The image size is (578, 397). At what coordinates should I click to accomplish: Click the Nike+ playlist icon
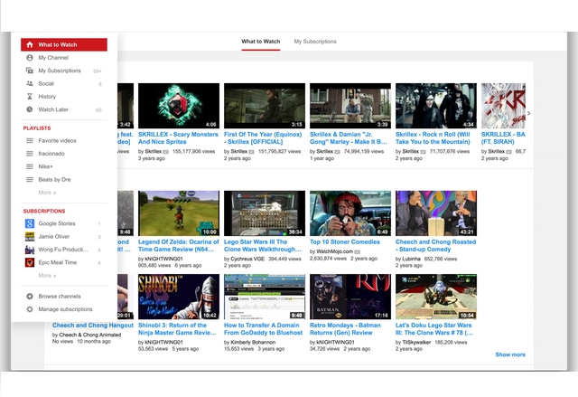(30, 166)
